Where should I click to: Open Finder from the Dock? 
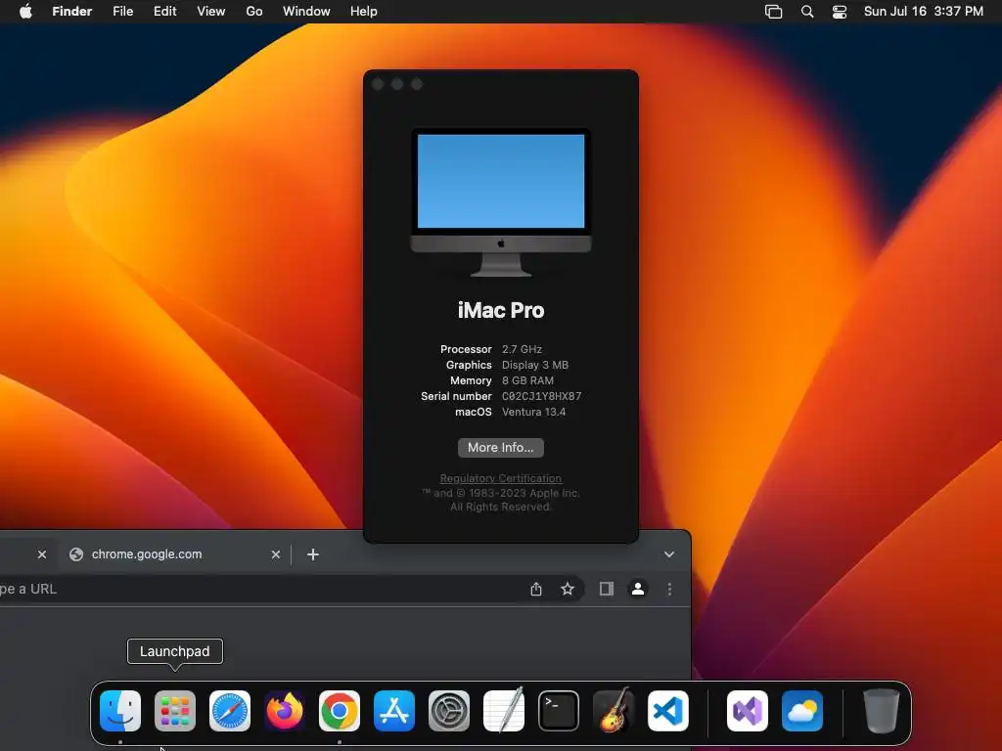pyautogui.click(x=120, y=711)
